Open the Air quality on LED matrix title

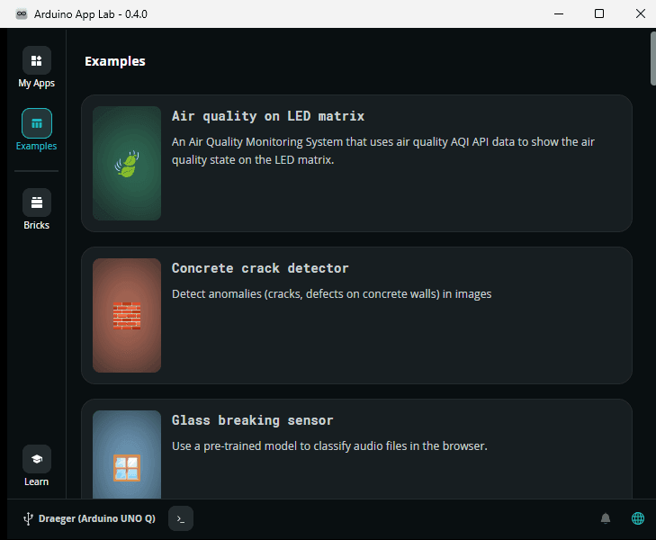click(x=268, y=116)
